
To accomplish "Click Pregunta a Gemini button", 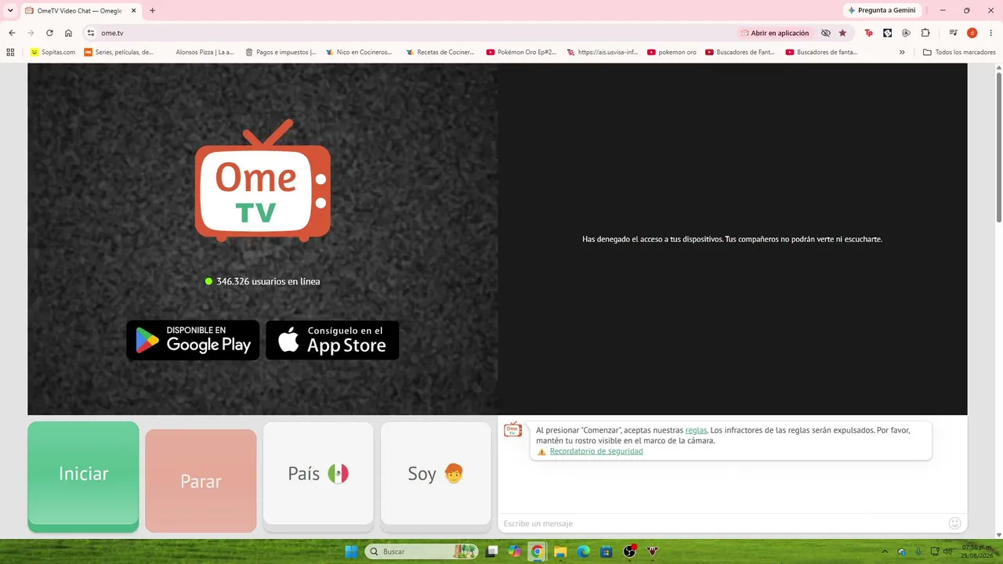I will click(x=882, y=10).
